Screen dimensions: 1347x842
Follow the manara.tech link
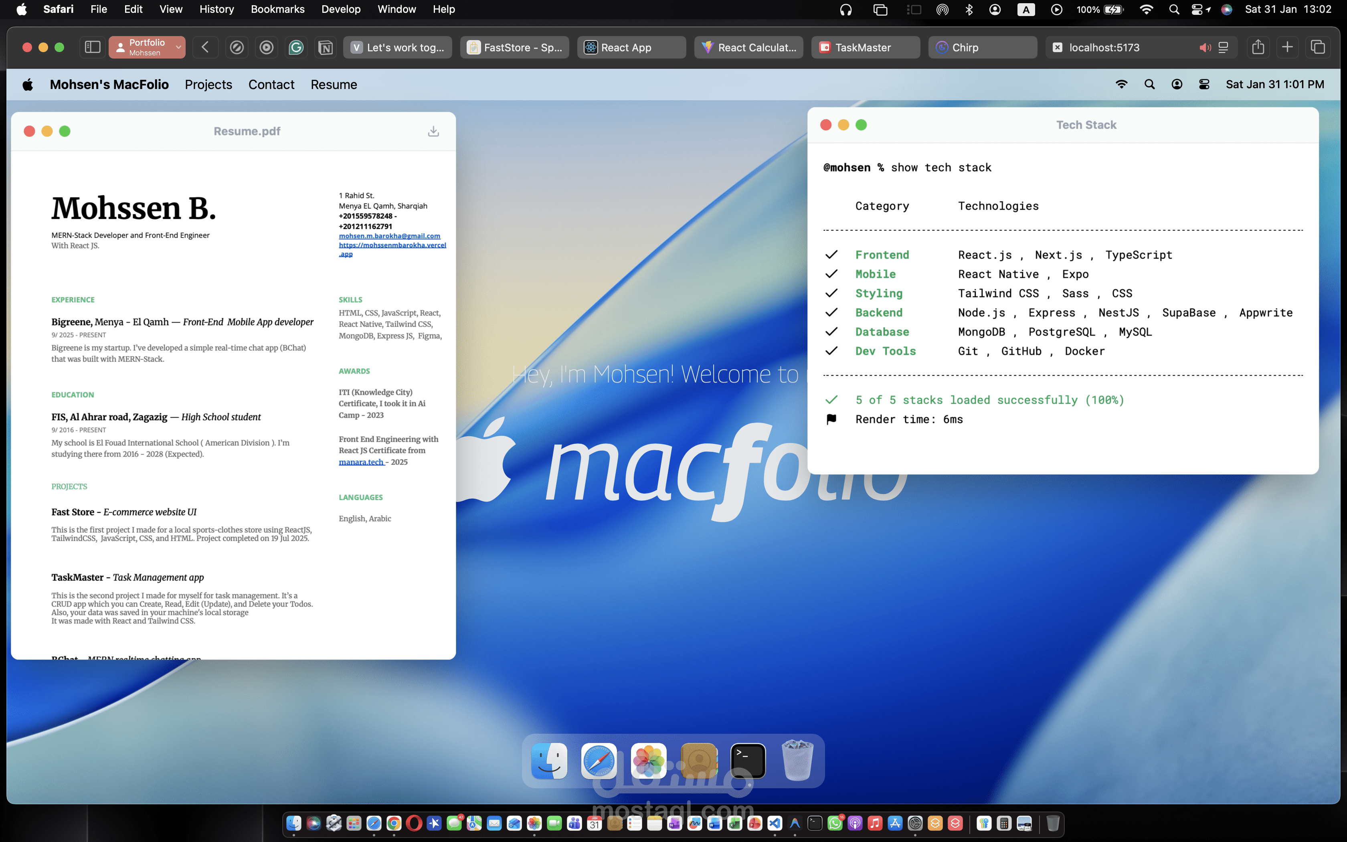[361, 462]
